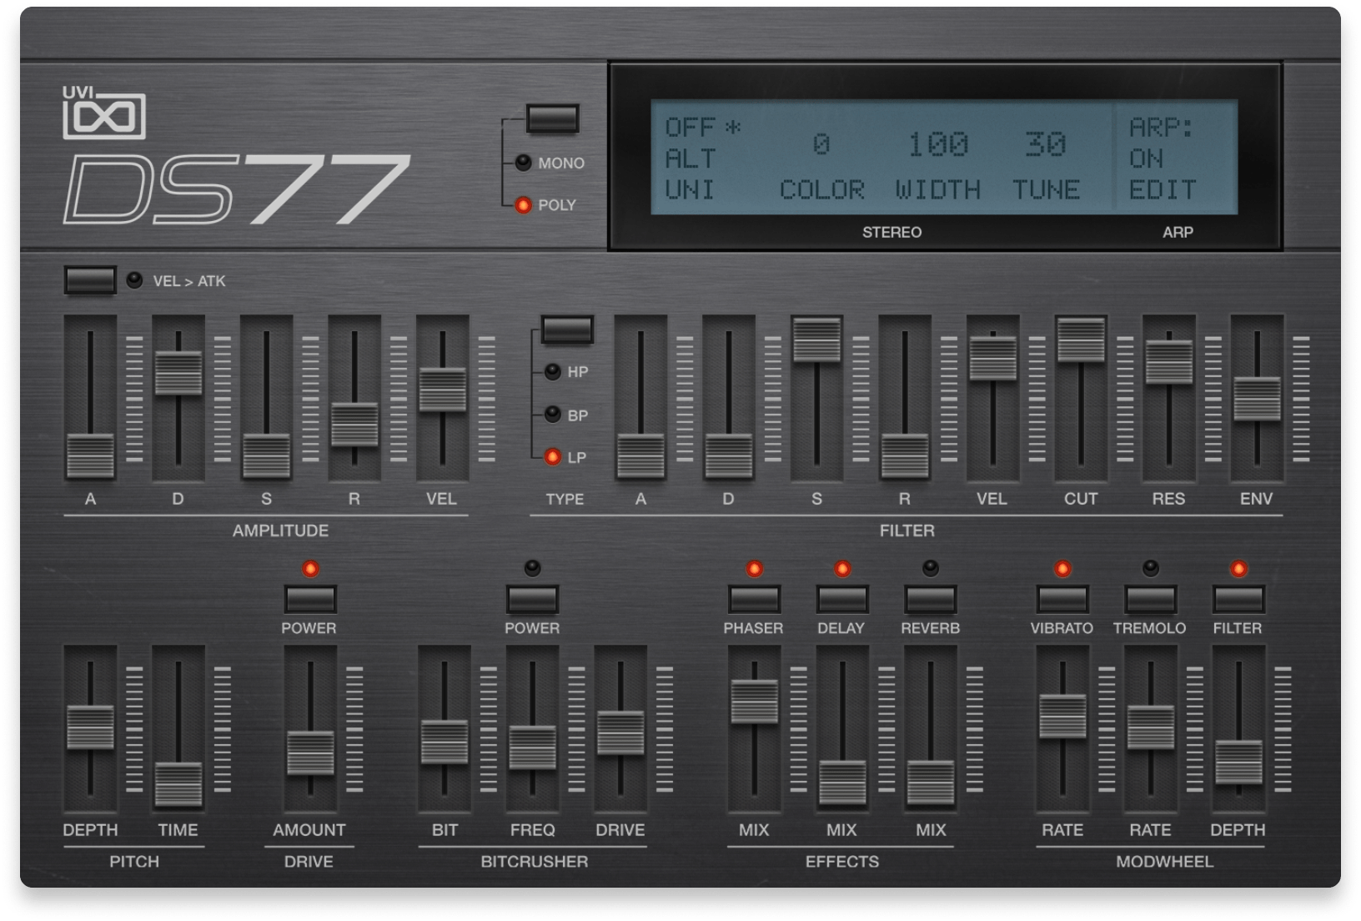Toggle the PHASER effect button

(754, 599)
